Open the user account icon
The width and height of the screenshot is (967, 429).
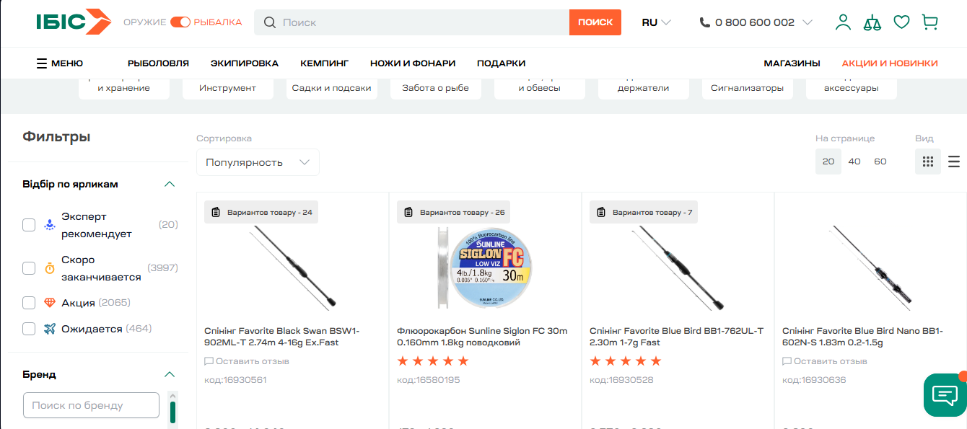click(x=843, y=22)
